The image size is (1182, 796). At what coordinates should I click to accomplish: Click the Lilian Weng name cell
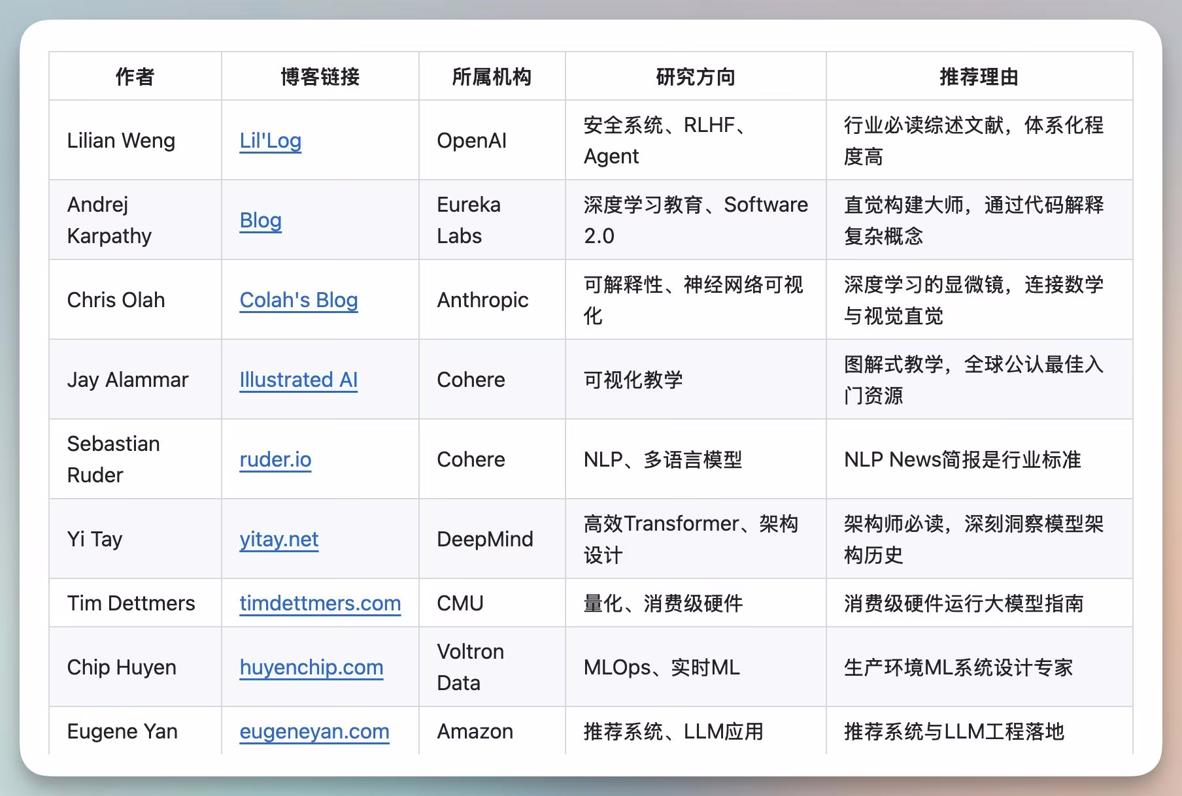pyautogui.click(x=121, y=141)
